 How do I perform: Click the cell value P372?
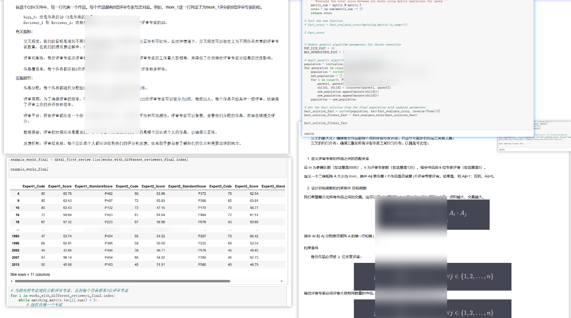pyautogui.click(x=202, y=194)
